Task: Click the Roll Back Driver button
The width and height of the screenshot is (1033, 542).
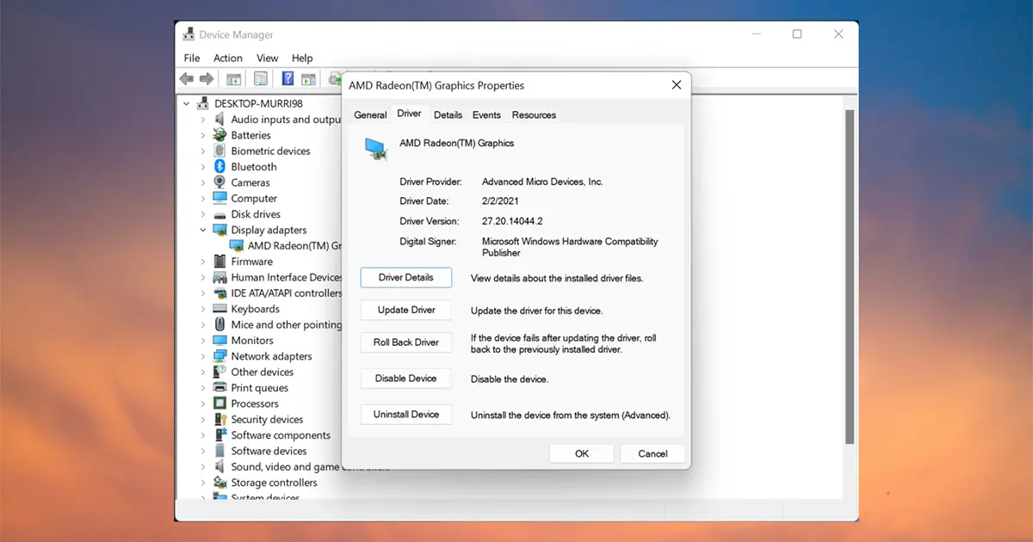Action: 406,342
